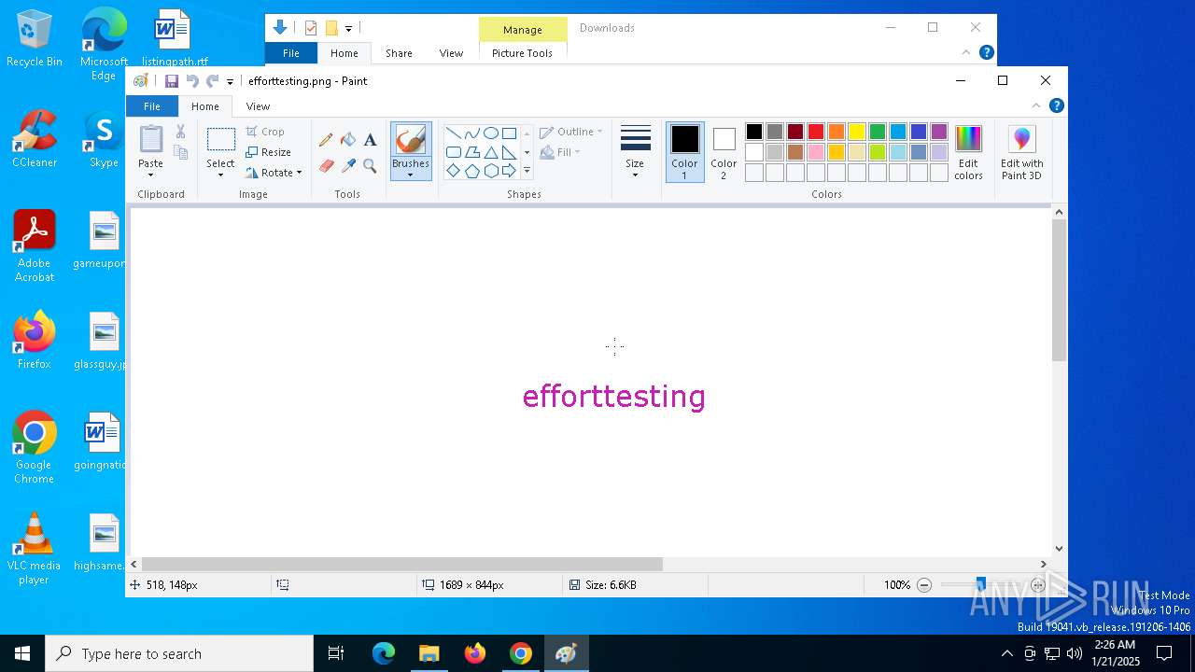
Task: Click the Undo arrow in Paint title bar
Action: tap(192, 81)
